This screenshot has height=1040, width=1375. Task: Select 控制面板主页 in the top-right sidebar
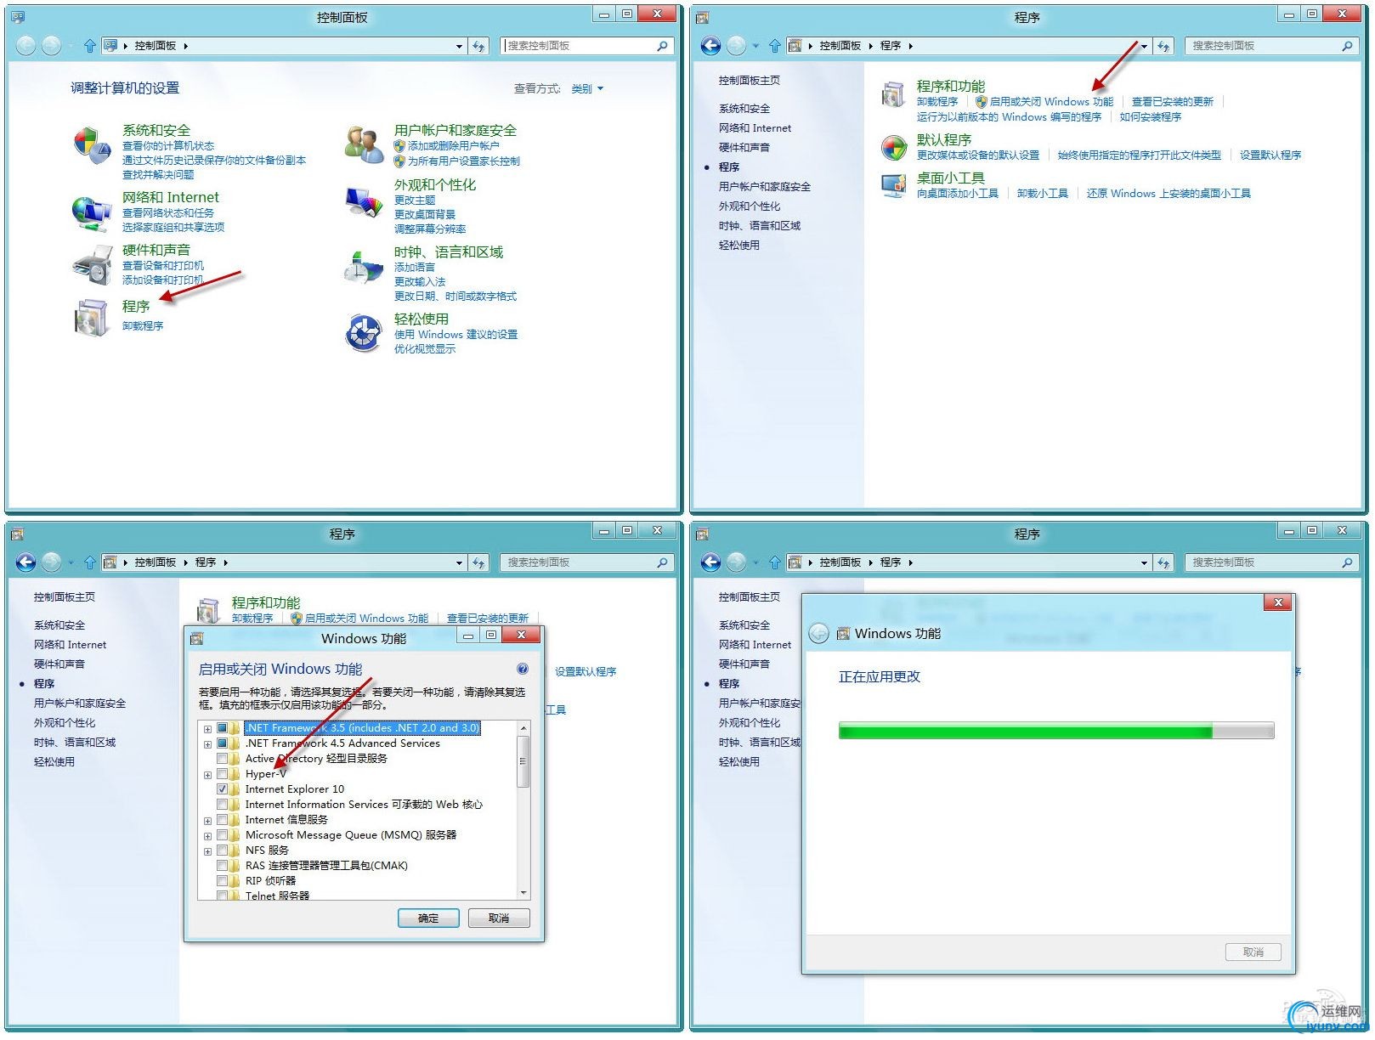click(749, 81)
